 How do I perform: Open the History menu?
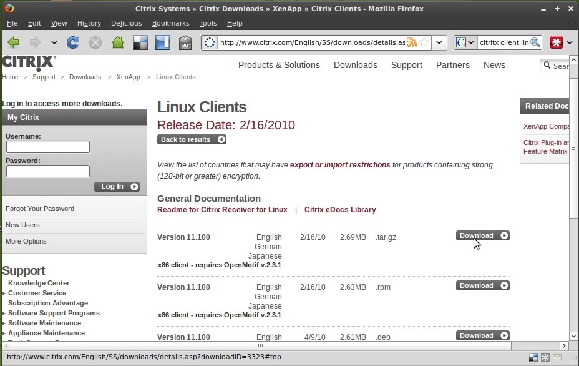tap(89, 23)
